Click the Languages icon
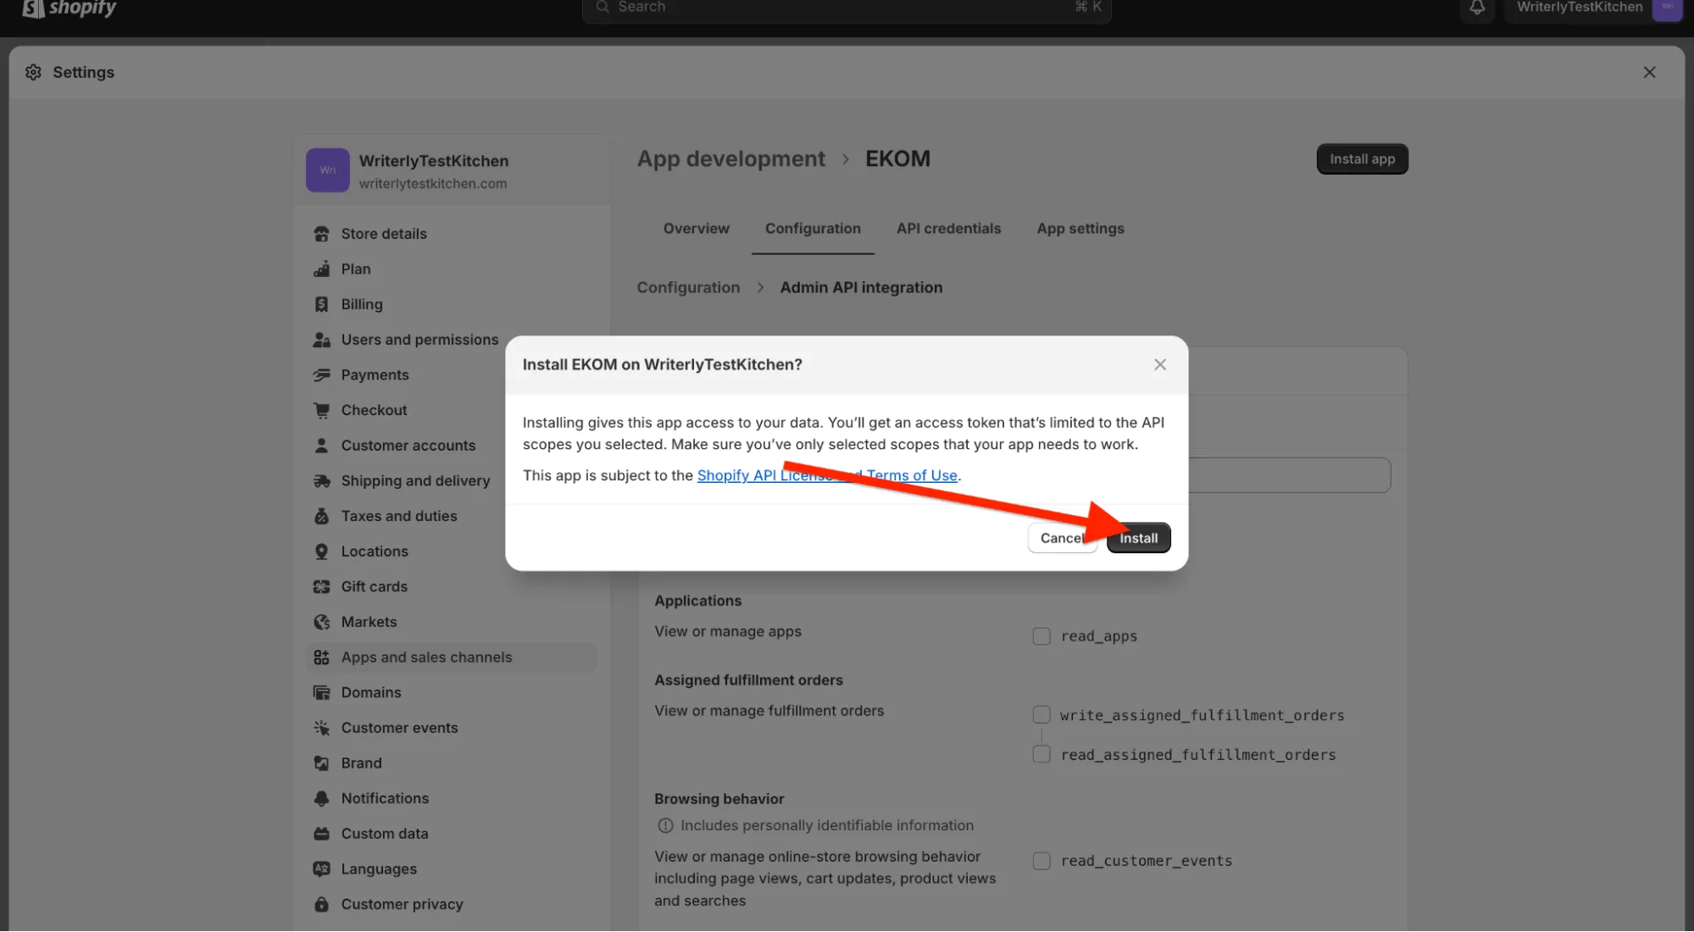Image resolution: width=1694 pixels, height=932 pixels. point(321,869)
